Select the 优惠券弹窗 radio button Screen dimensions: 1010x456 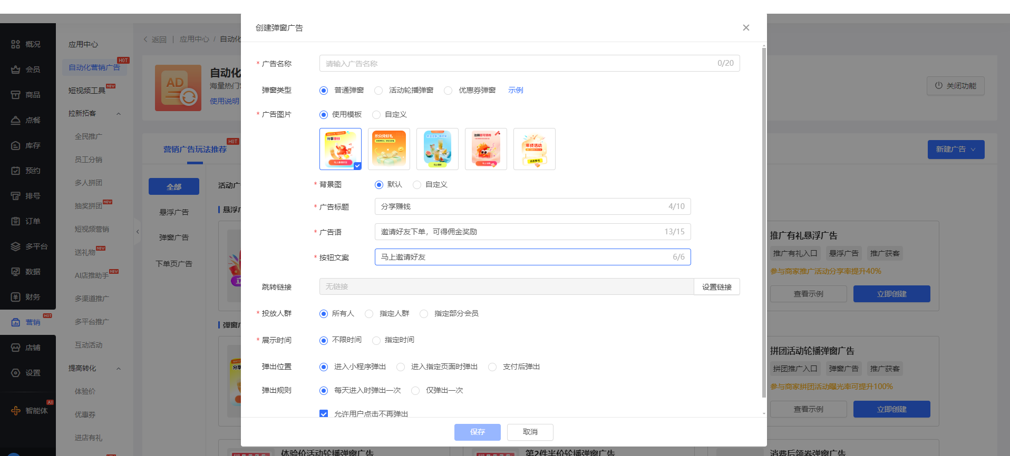pos(448,91)
